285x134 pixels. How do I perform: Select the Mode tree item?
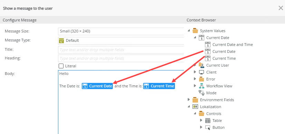(212, 93)
